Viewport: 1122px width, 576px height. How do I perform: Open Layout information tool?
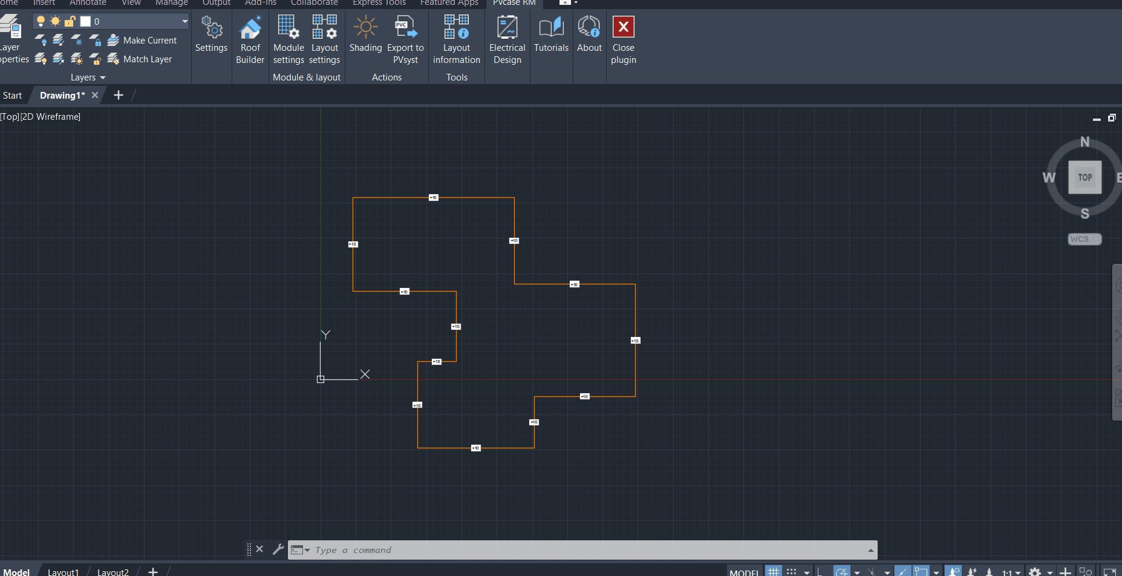[456, 40]
